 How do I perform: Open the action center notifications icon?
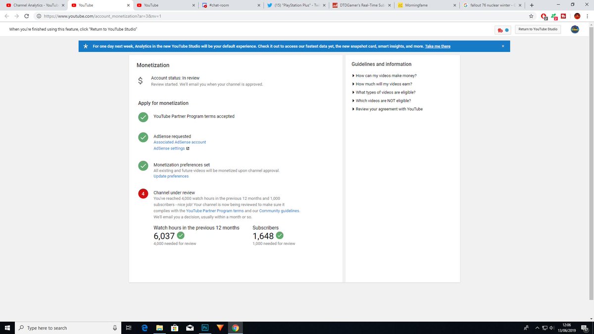(x=585, y=328)
